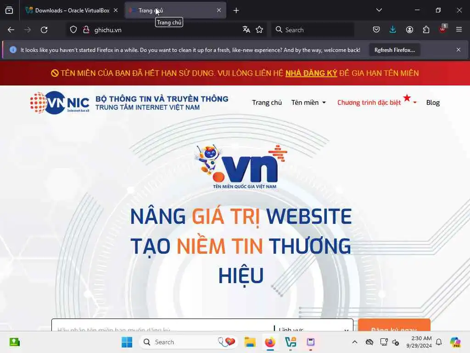The image size is (470, 353).
Task: Translate this page icon in address bar
Action: tap(246, 29)
